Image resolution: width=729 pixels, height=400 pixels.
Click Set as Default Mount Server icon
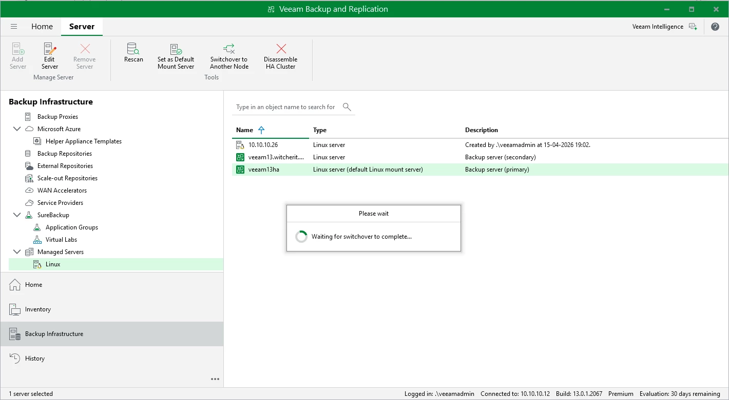(176, 49)
